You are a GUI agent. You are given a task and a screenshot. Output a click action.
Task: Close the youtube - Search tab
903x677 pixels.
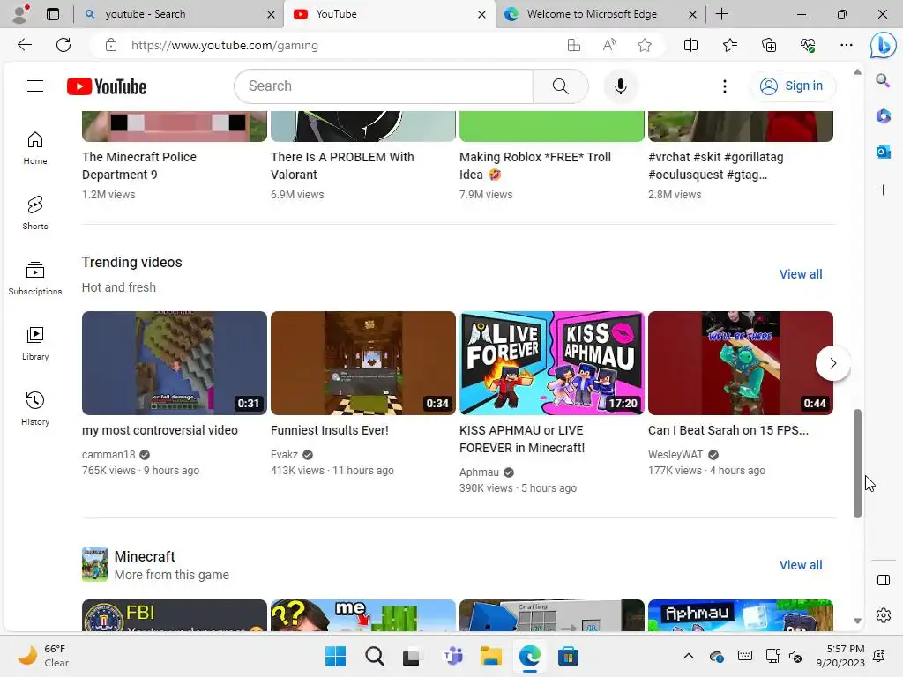coord(271,14)
